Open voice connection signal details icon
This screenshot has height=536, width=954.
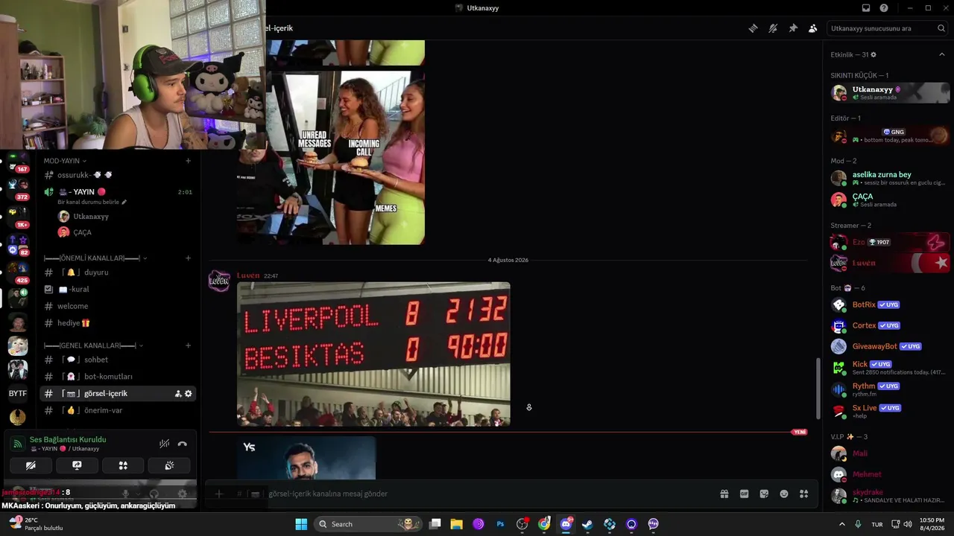coord(17,444)
